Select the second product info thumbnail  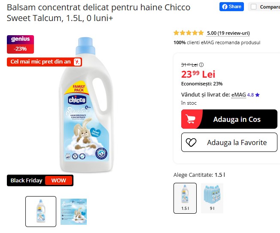pyautogui.click(x=73, y=212)
